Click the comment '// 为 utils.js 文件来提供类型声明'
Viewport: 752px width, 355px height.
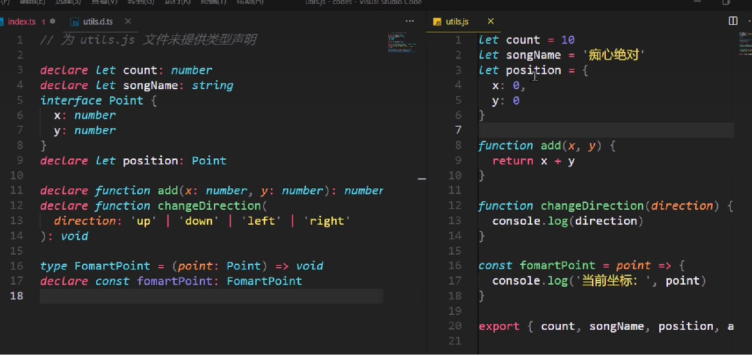[148, 40]
